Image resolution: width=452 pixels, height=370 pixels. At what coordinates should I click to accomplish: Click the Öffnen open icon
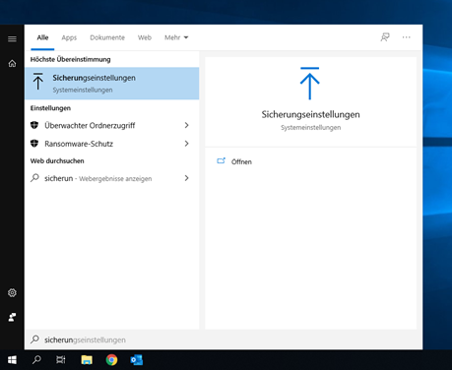click(x=221, y=161)
